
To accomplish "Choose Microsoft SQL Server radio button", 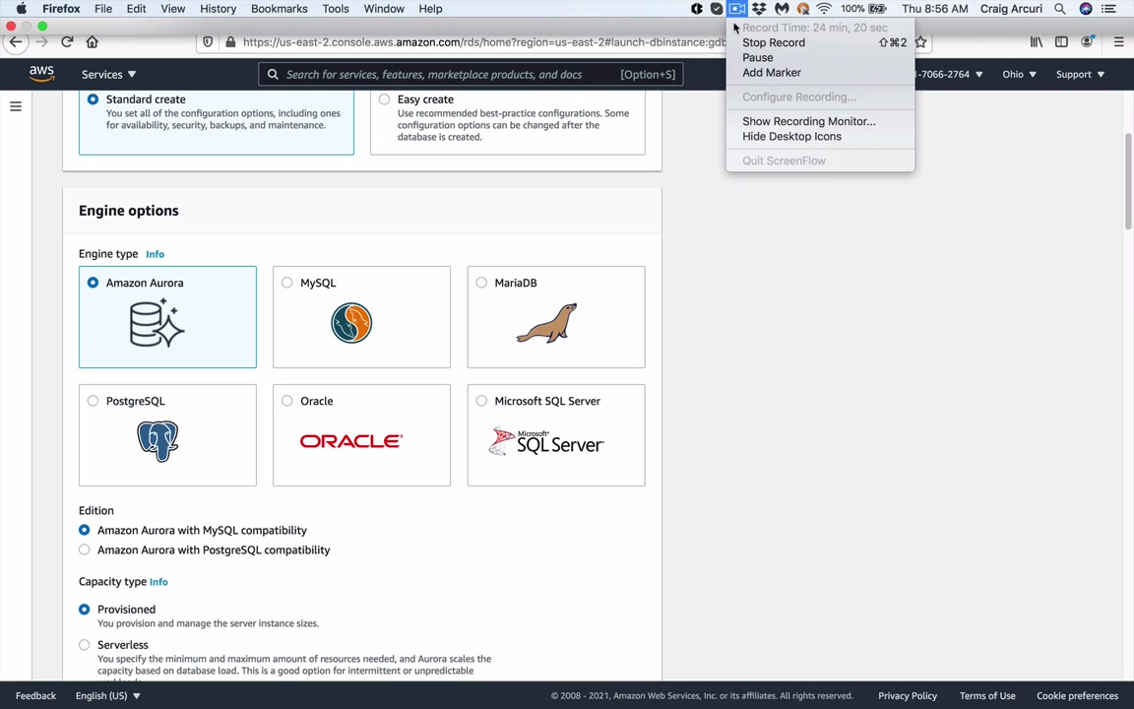I will pos(481,400).
